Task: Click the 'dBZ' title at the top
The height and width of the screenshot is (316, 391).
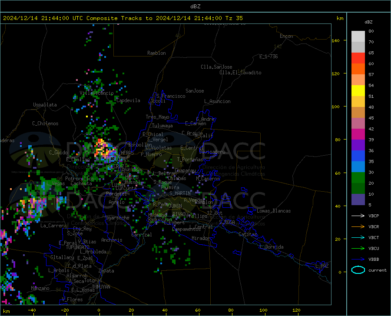Action: [195, 7]
